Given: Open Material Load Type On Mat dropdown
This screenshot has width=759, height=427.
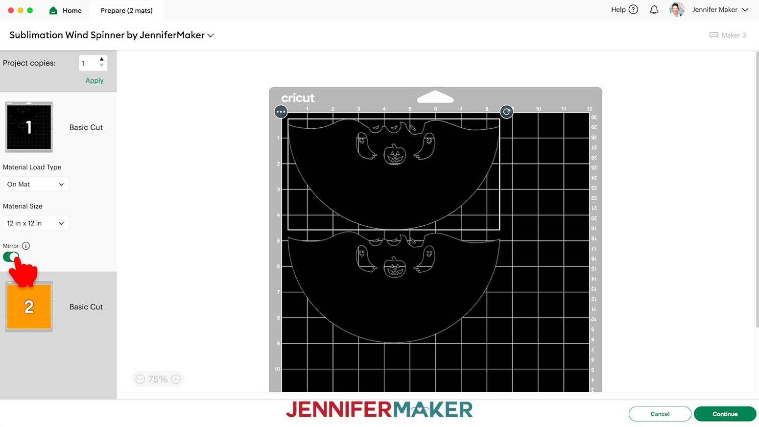Looking at the screenshot, I should point(36,184).
